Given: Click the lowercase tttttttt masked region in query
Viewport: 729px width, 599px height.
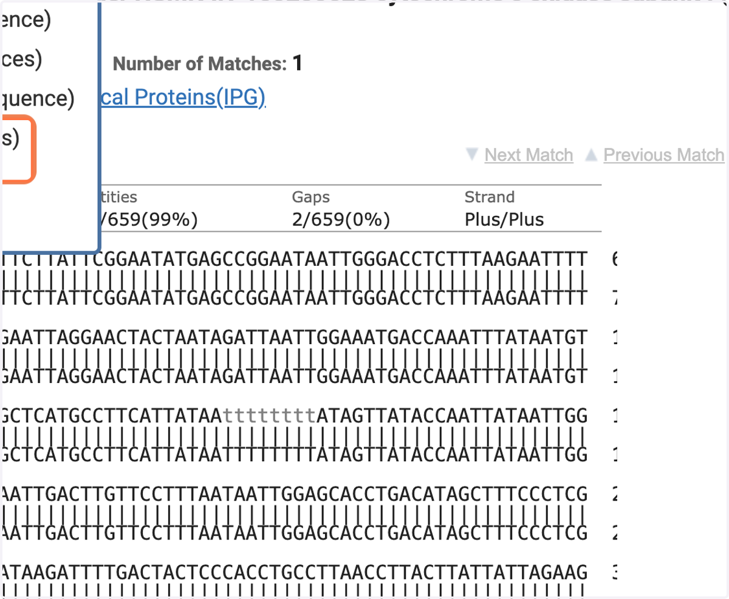Looking at the screenshot, I should (270, 416).
